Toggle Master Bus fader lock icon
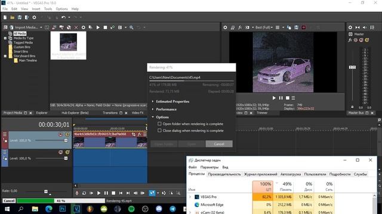382x214 pixels. point(352,107)
